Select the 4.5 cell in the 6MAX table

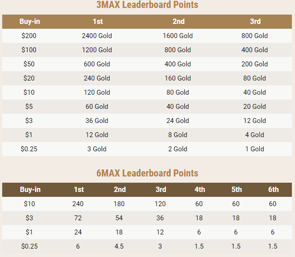pos(119,246)
